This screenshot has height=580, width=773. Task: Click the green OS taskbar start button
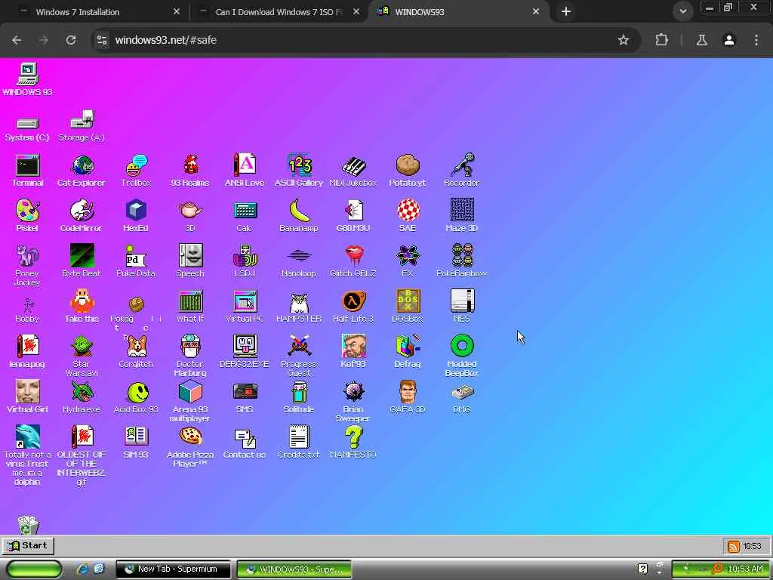(34, 569)
